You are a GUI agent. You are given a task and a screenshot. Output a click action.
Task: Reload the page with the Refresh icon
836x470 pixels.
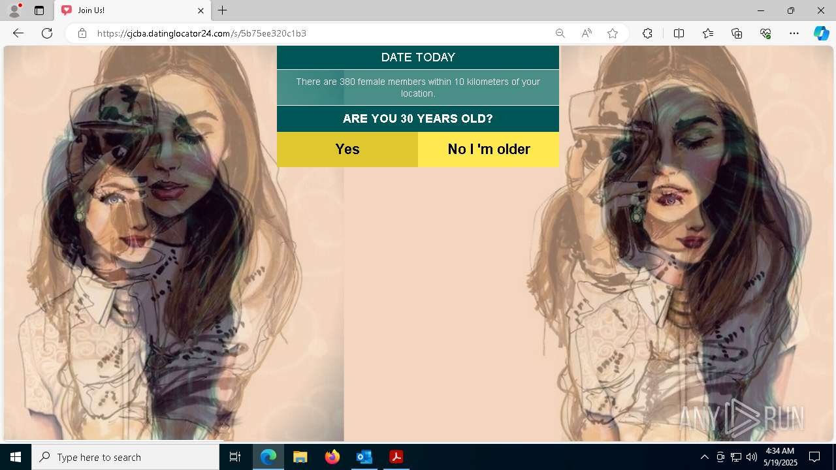click(47, 33)
